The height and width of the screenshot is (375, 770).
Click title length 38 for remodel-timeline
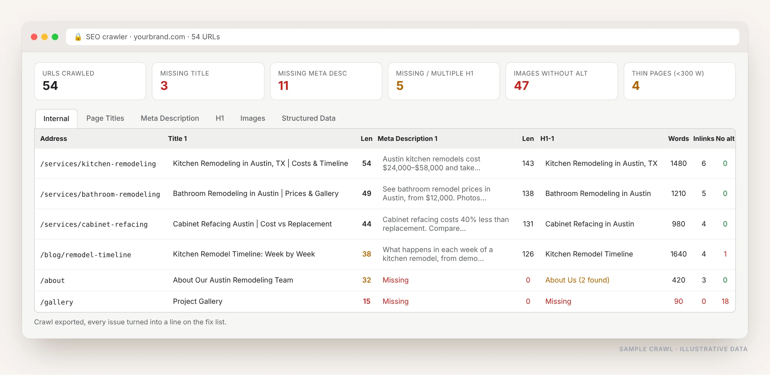click(x=367, y=254)
